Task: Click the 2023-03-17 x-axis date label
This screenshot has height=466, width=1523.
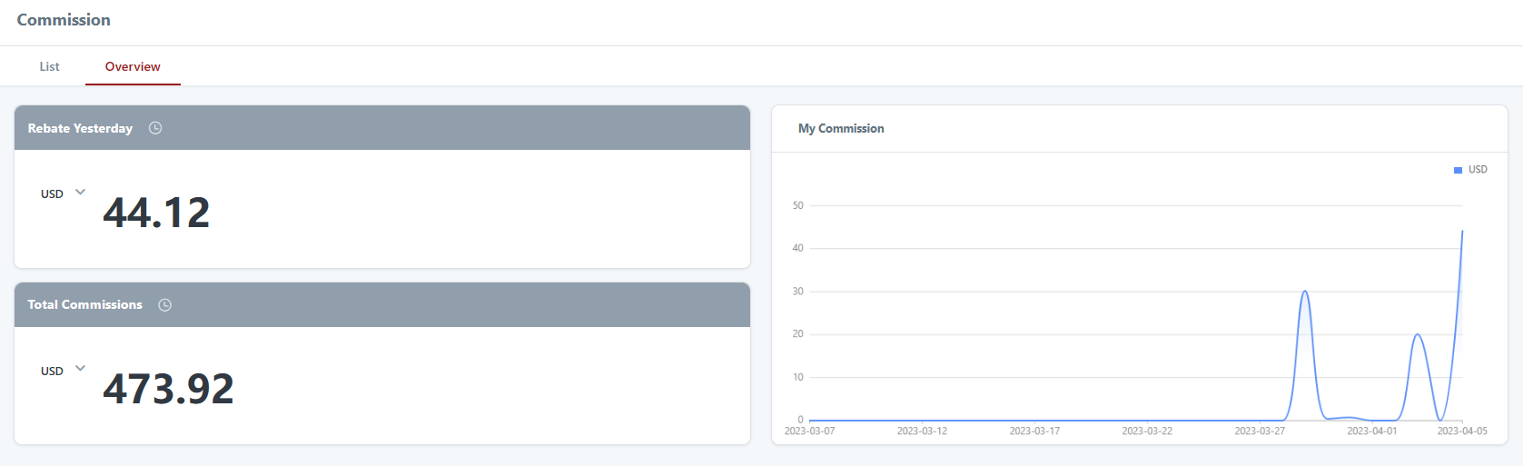Action: click(1034, 431)
